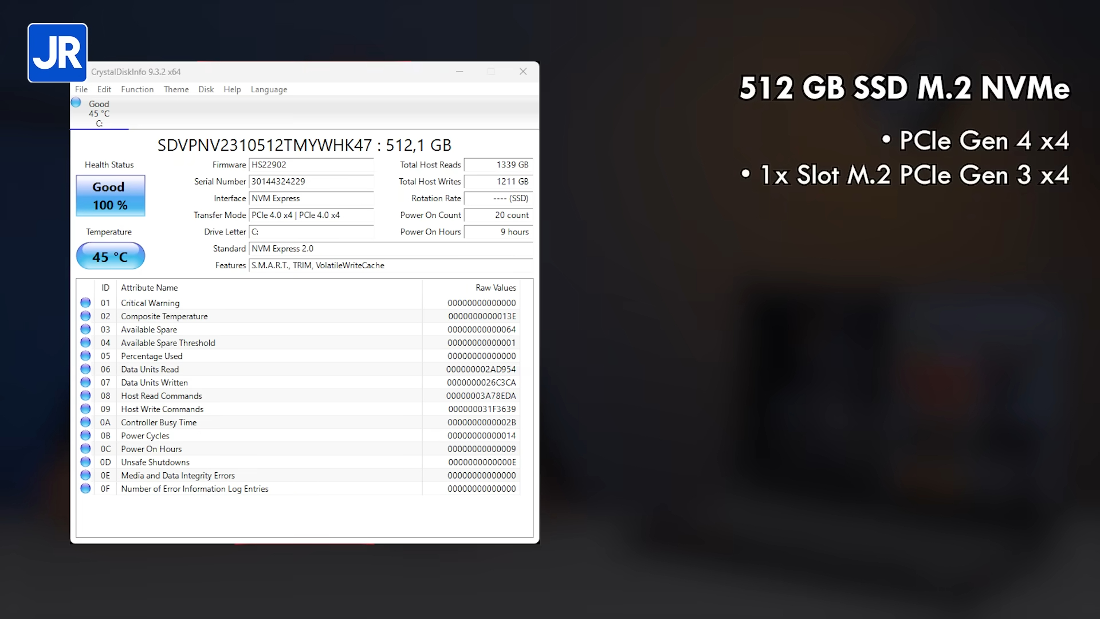Image resolution: width=1100 pixels, height=619 pixels.
Task: Click the Good 100 % health status button
Action: click(x=111, y=196)
